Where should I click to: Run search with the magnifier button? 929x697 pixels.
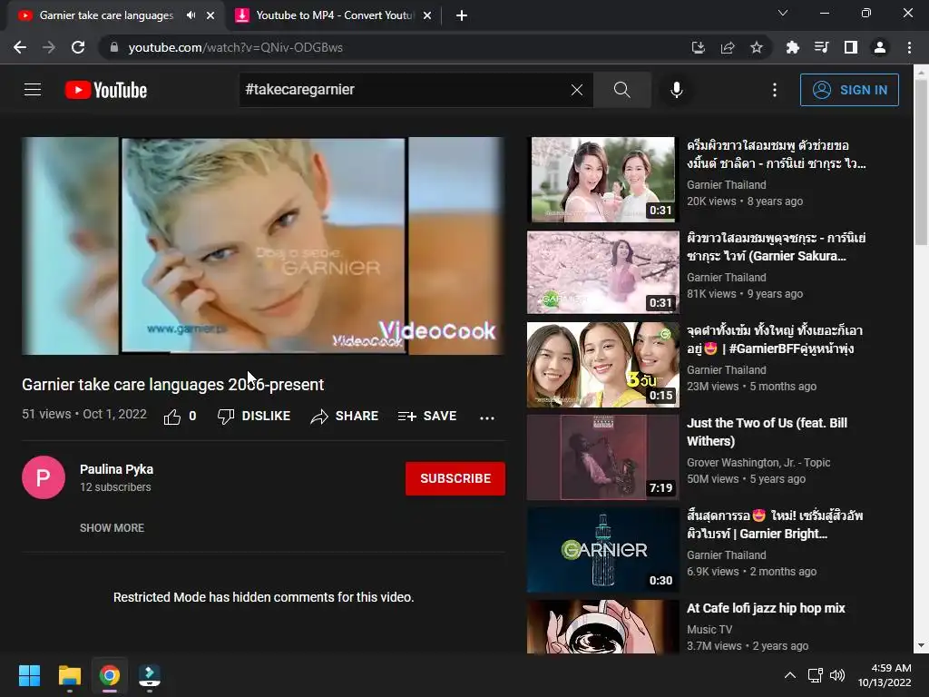621,90
